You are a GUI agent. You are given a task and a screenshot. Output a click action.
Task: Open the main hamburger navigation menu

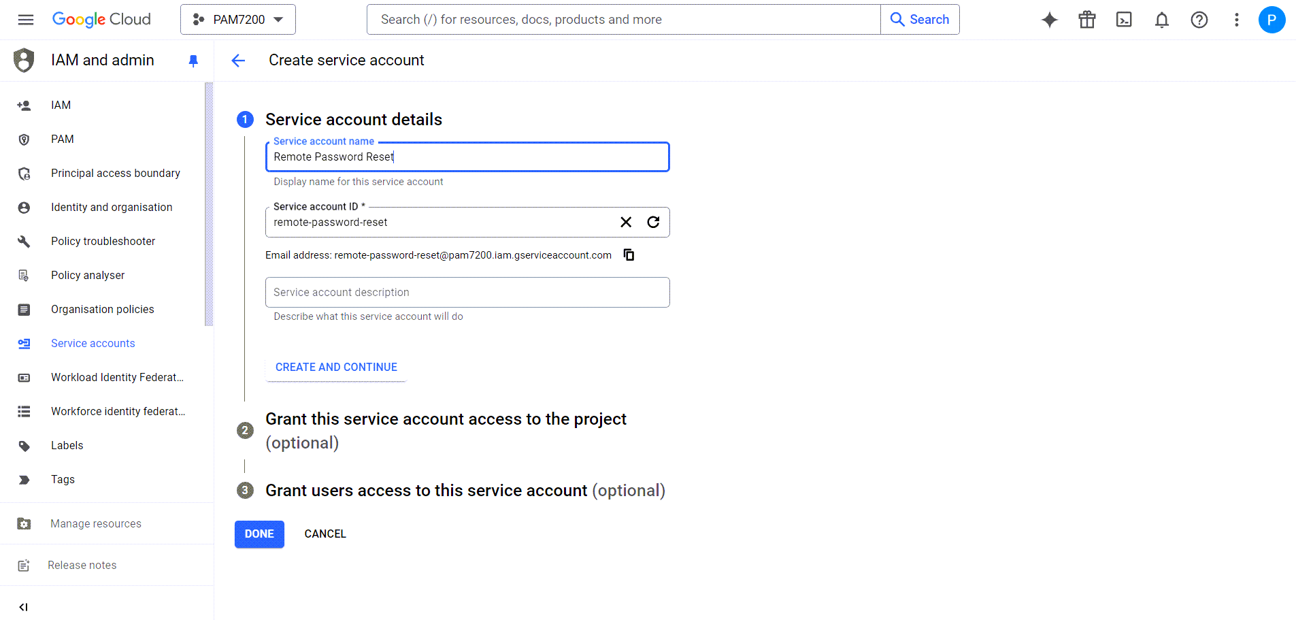tap(26, 20)
